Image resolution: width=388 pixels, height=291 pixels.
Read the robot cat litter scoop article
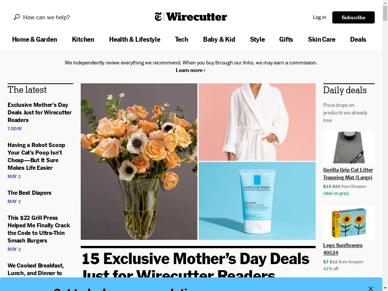click(x=36, y=156)
